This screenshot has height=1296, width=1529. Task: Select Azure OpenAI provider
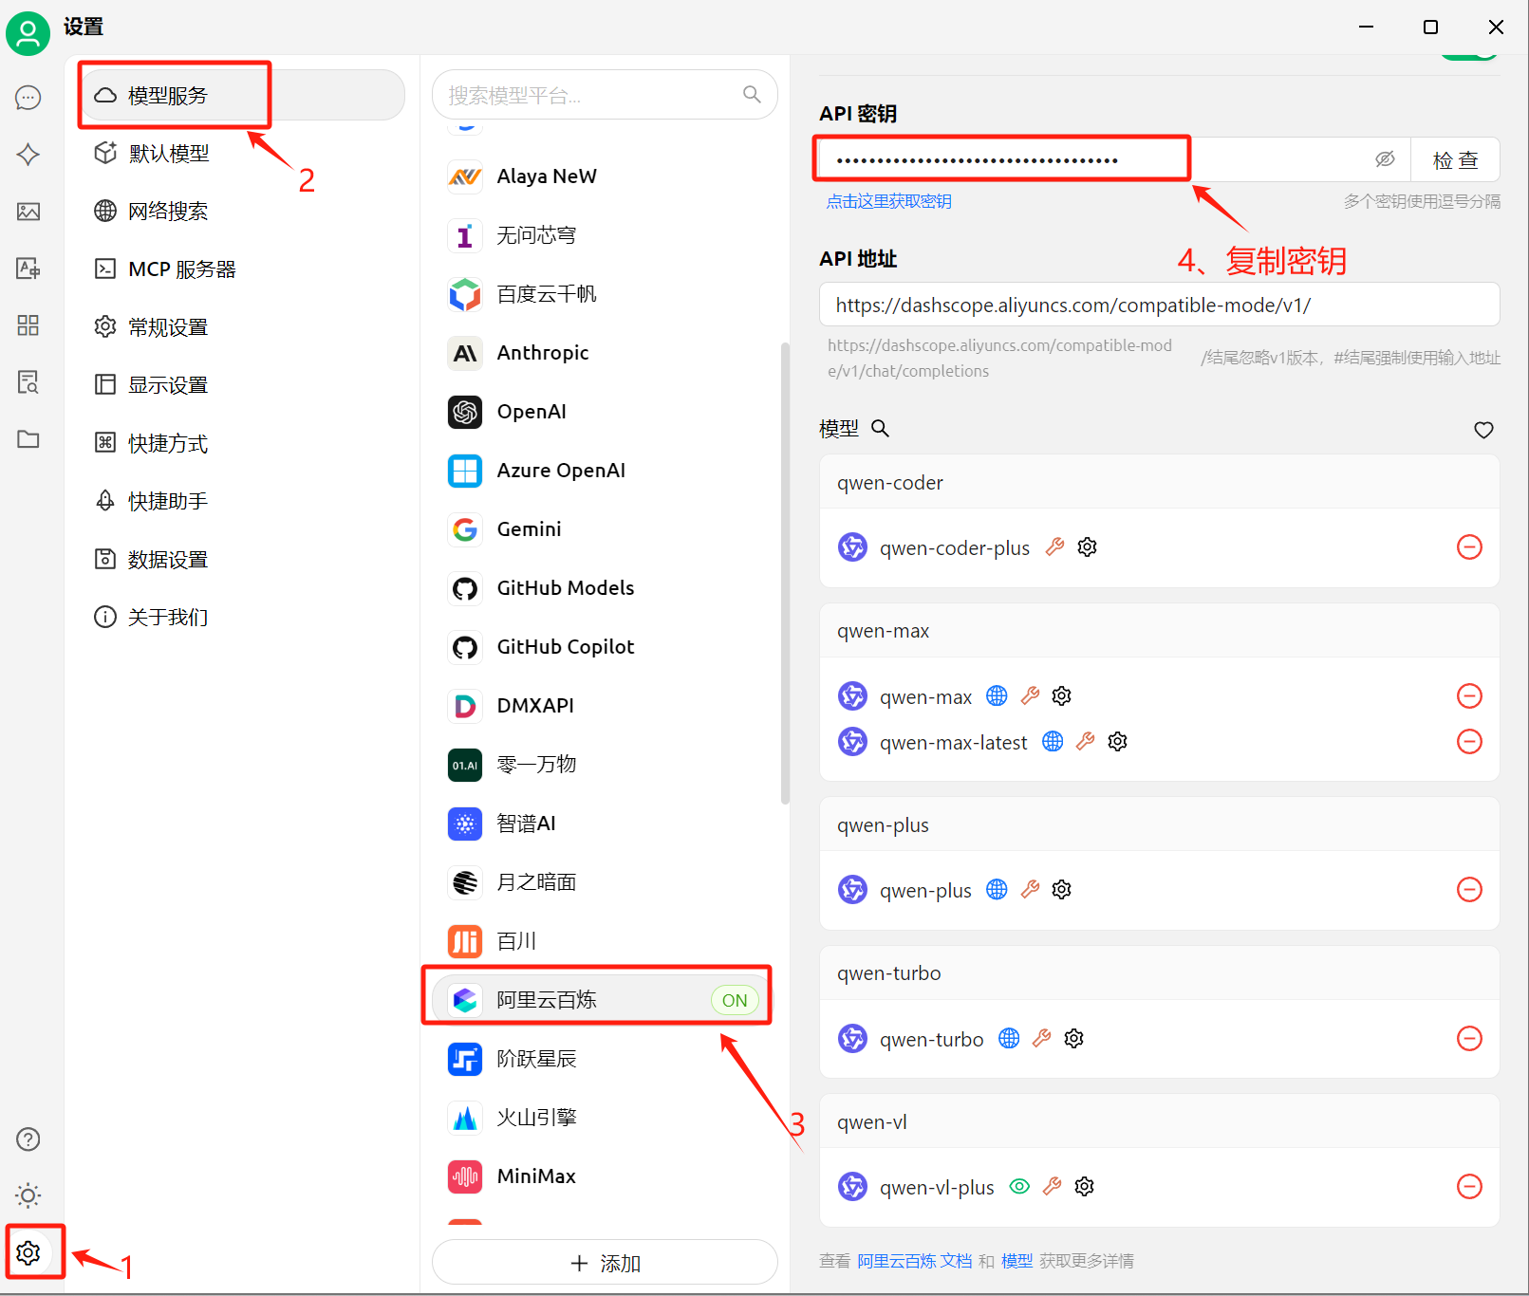[x=605, y=471]
